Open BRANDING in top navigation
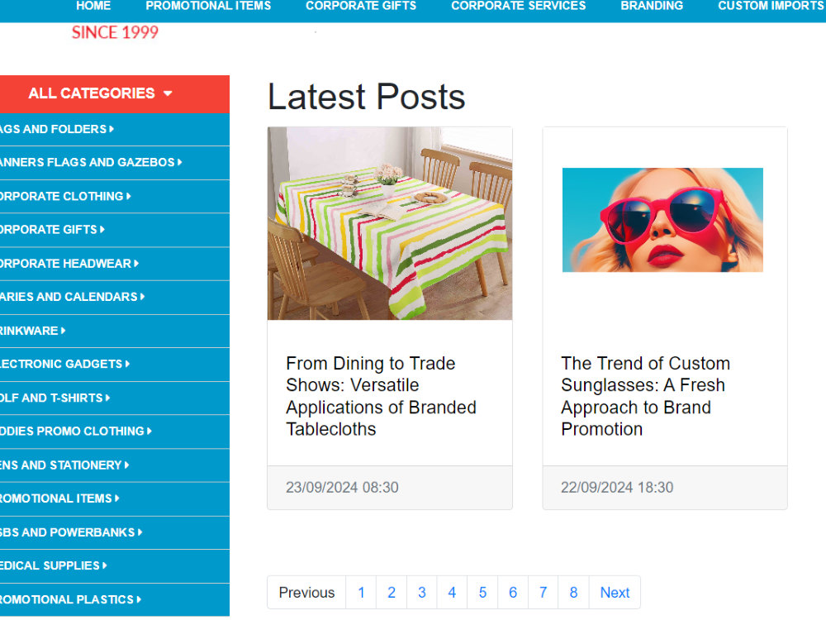Screen dimensions: 826x620 click(x=652, y=6)
